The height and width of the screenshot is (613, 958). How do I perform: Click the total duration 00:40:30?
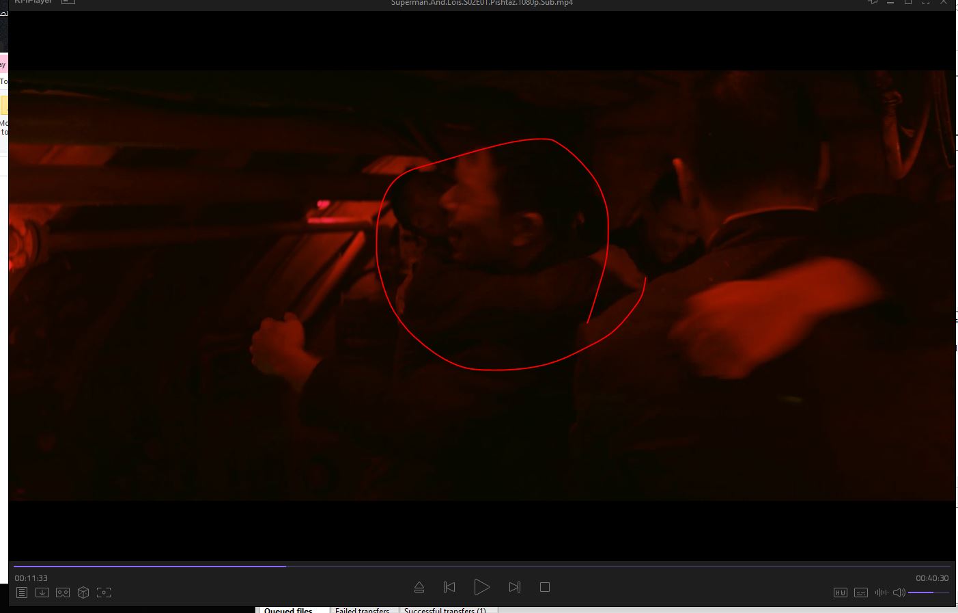click(x=932, y=578)
